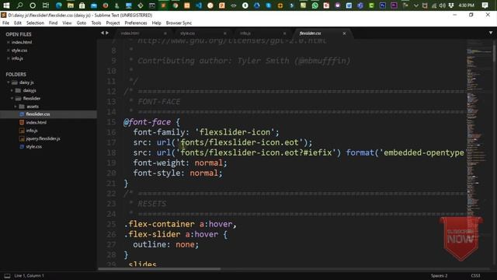The image size is (497, 280).
Task: Go to previous tab with left arrow
Action: 103,33
